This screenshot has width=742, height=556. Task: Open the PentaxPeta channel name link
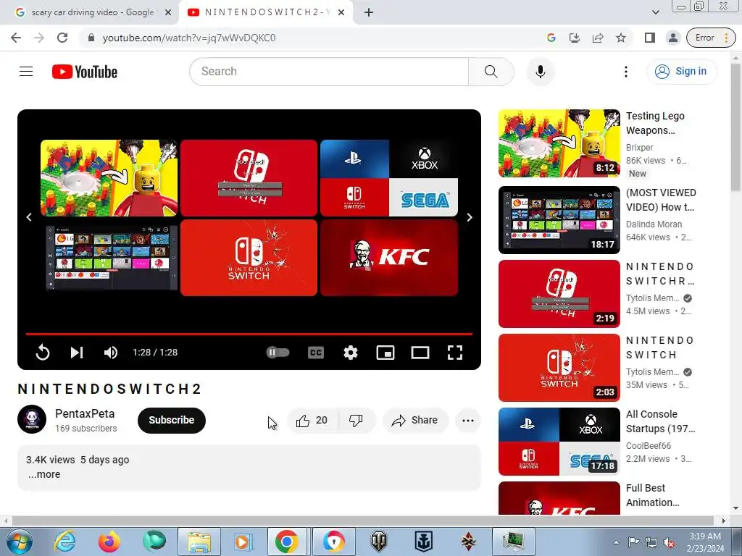[x=85, y=413]
